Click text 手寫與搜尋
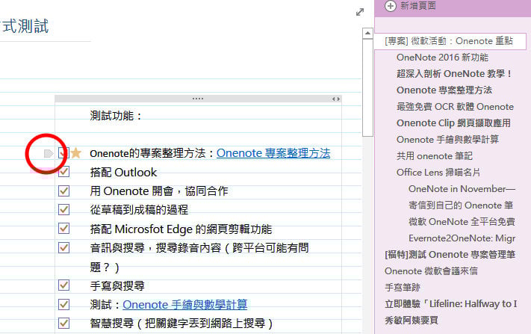The width and height of the screenshot is (531, 334). 117,286
